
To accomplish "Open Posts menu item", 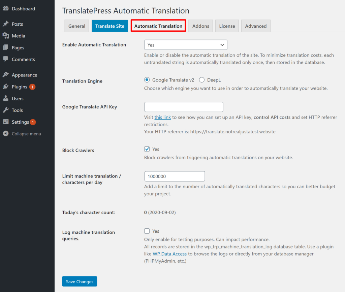I will pos(18,24).
